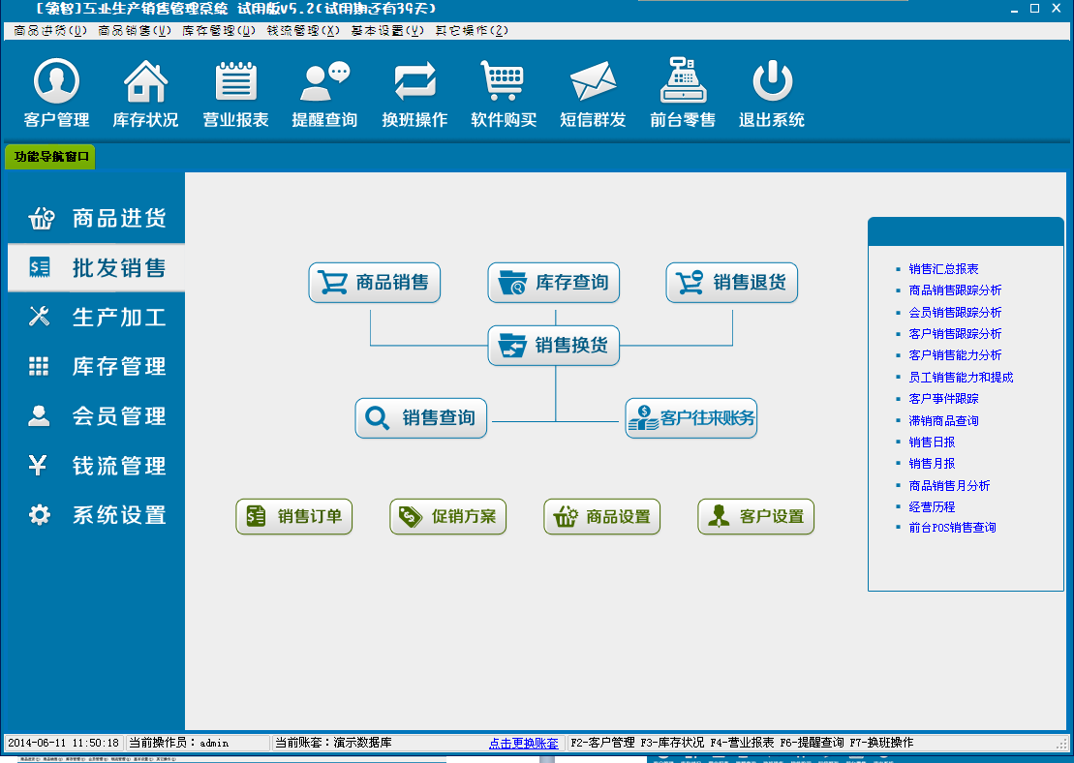Open 营业报表 business report icon
1074x763 pixels.
[235, 81]
